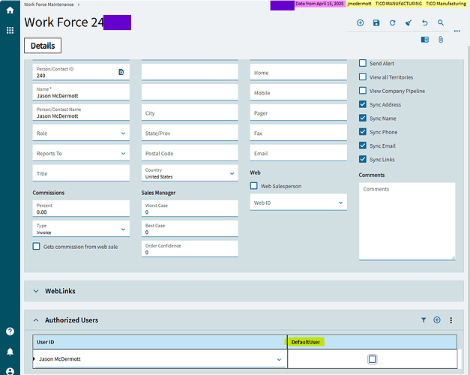
Task: Uncheck Sync Name checkbox
Action: tap(363, 118)
